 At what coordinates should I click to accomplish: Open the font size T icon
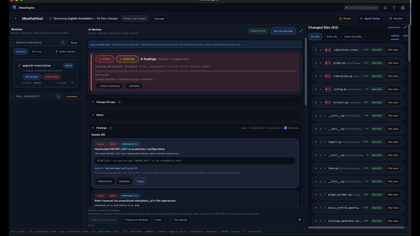coord(394,8)
